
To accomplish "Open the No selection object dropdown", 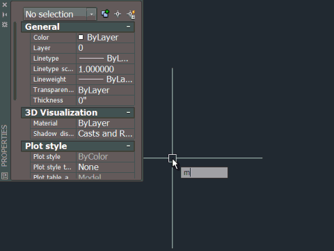I will click(60, 14).
